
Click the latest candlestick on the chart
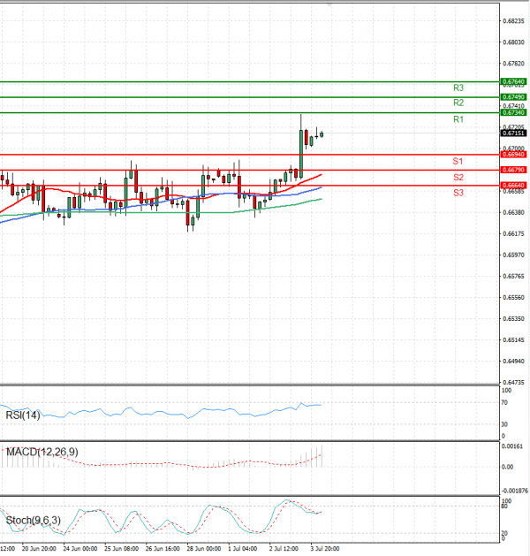pos(322,134)
